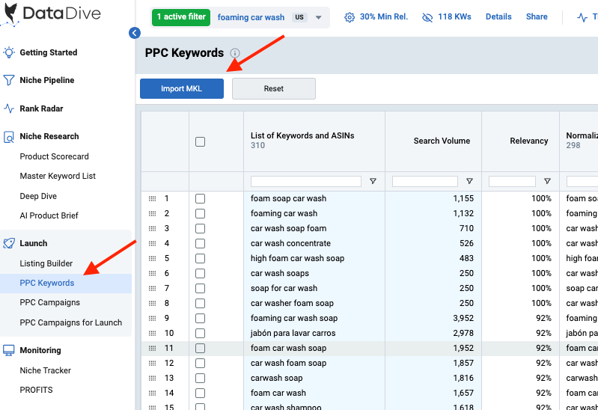Open Deep Dive page

point(38,196)
